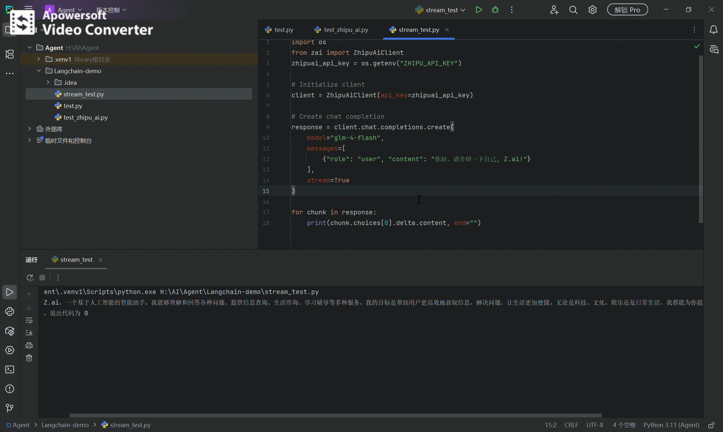This screenshot has width=723, height=432.
Task: Click the Python 3.11 (Agent) interpreter
Action: click(671, 425)
